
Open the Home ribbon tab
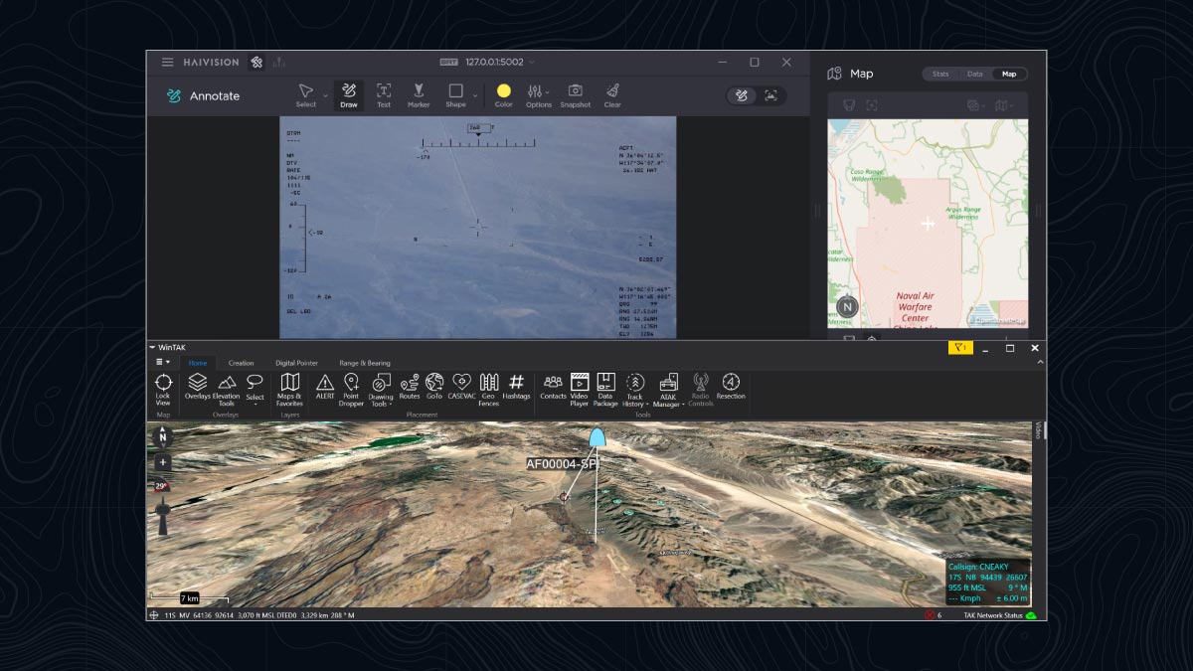tap(198, 363)
